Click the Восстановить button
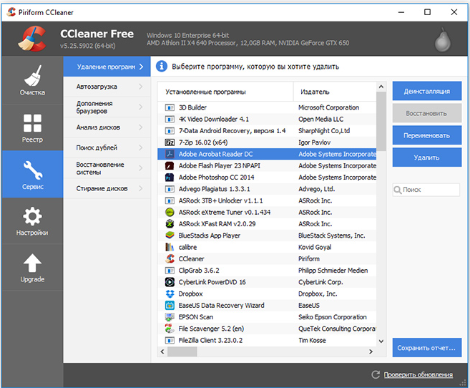 tap(427, 113)
